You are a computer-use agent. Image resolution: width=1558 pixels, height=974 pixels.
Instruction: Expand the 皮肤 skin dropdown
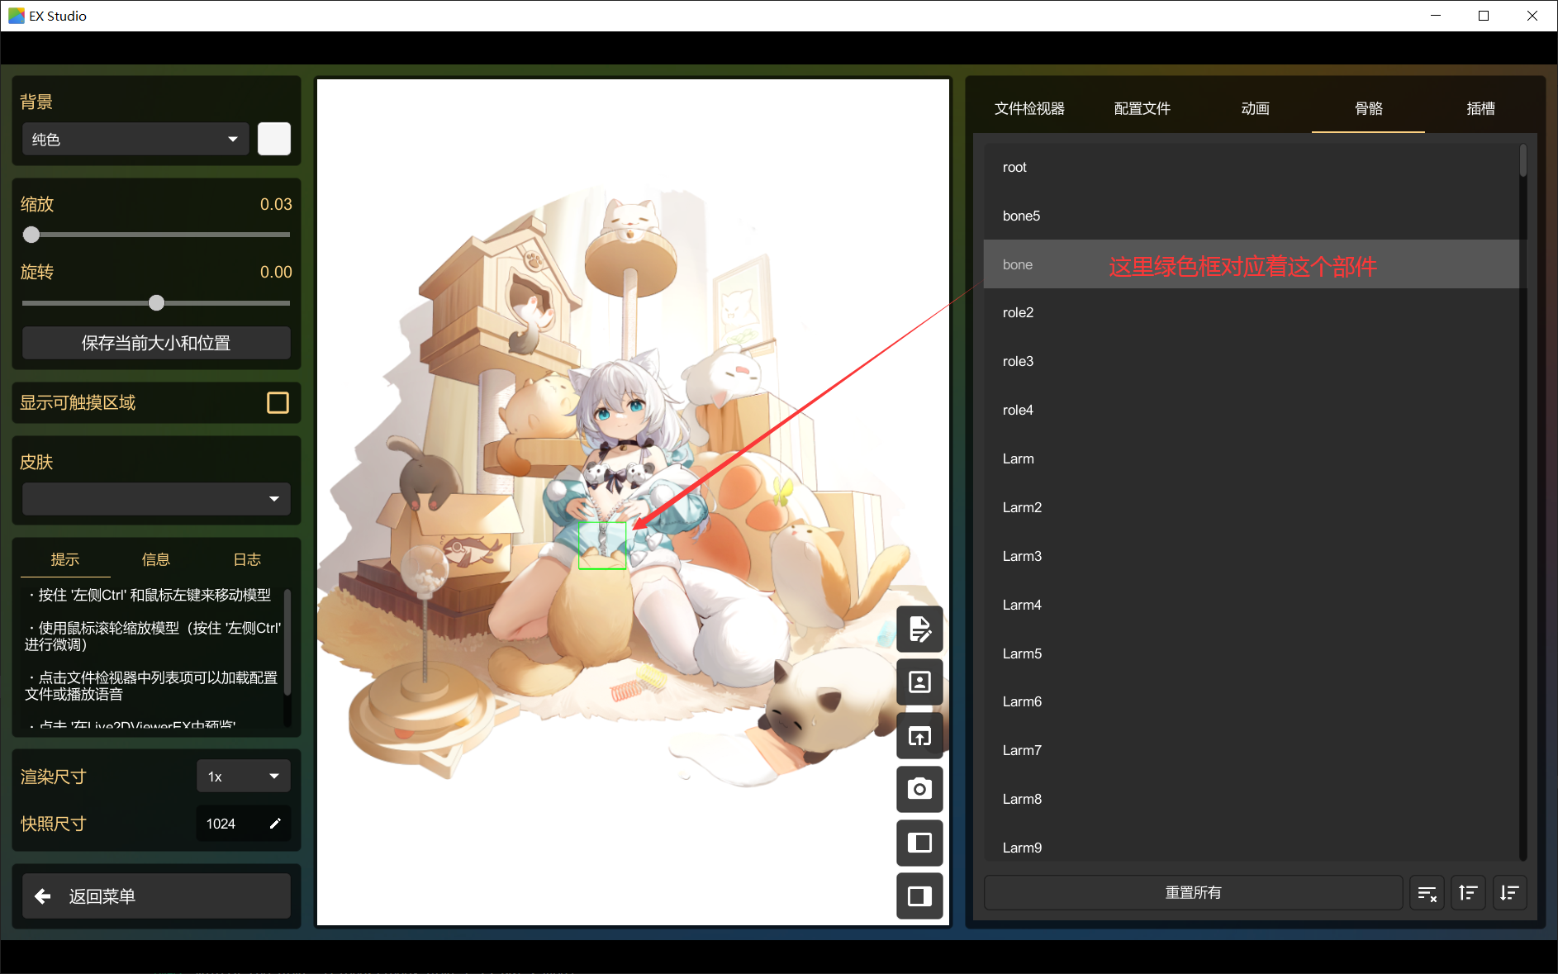pos(156,499)
